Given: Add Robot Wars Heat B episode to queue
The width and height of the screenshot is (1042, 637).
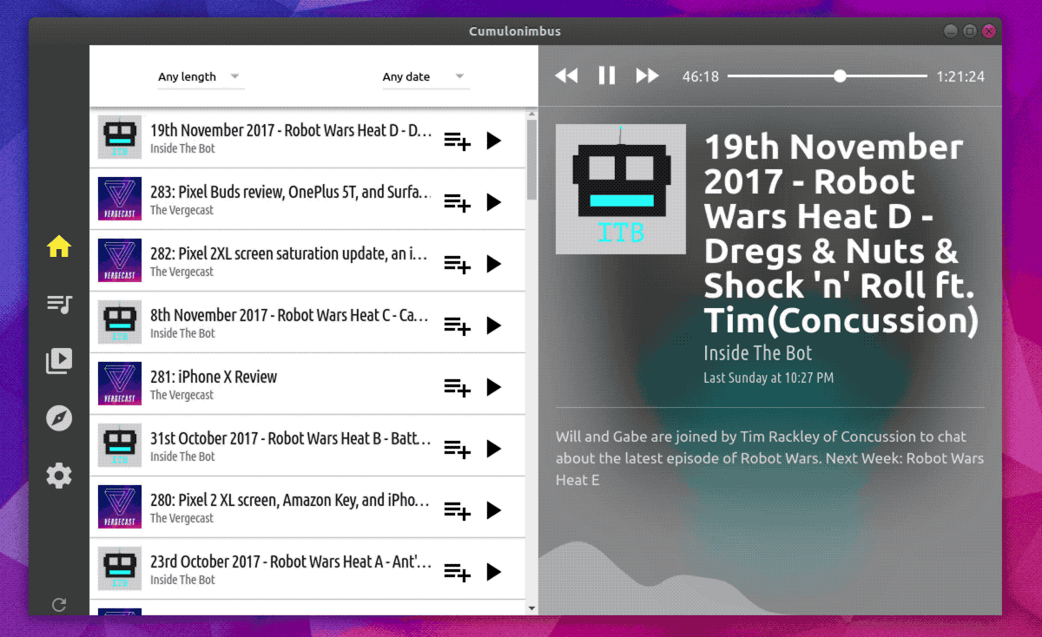Looking at the screenshot, I should click(x=457, y=449).
